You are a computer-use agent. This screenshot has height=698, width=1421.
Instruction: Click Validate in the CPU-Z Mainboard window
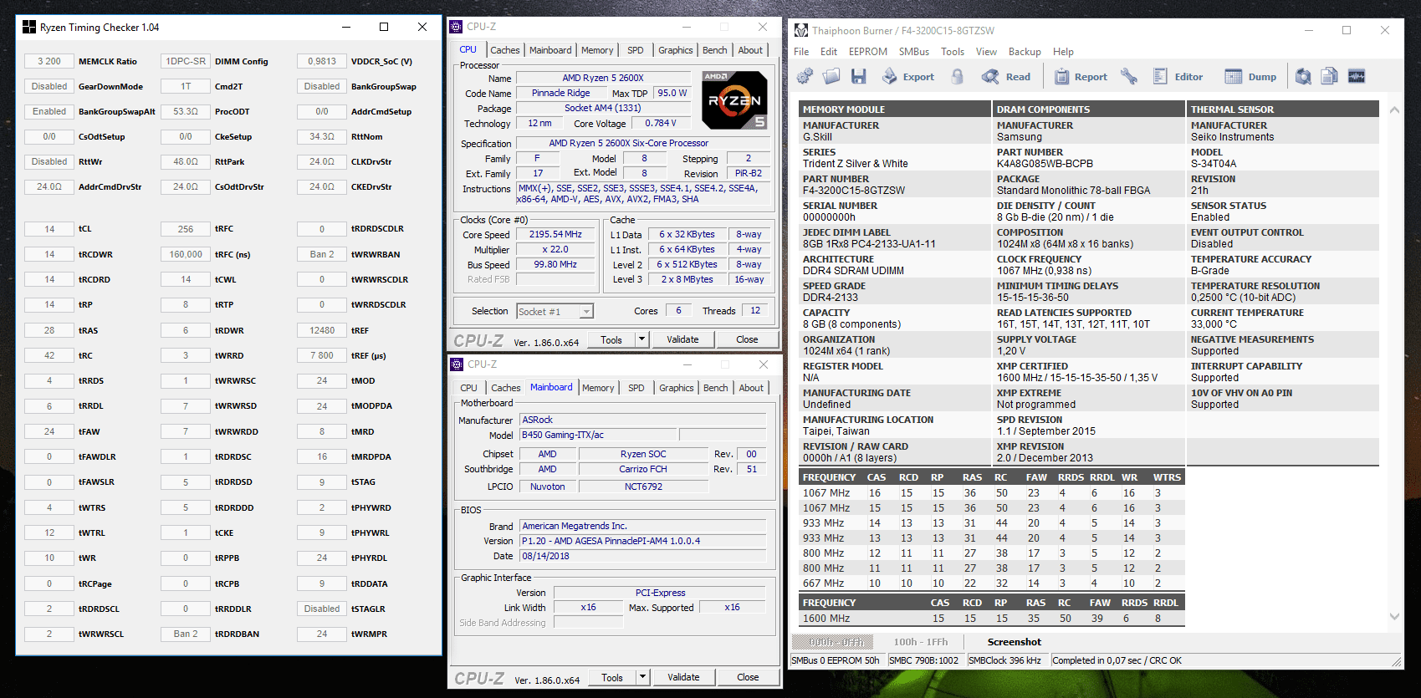(683, 677)
